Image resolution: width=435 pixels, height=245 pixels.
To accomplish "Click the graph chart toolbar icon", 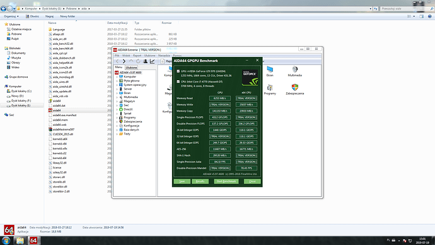I will [153, 61].
